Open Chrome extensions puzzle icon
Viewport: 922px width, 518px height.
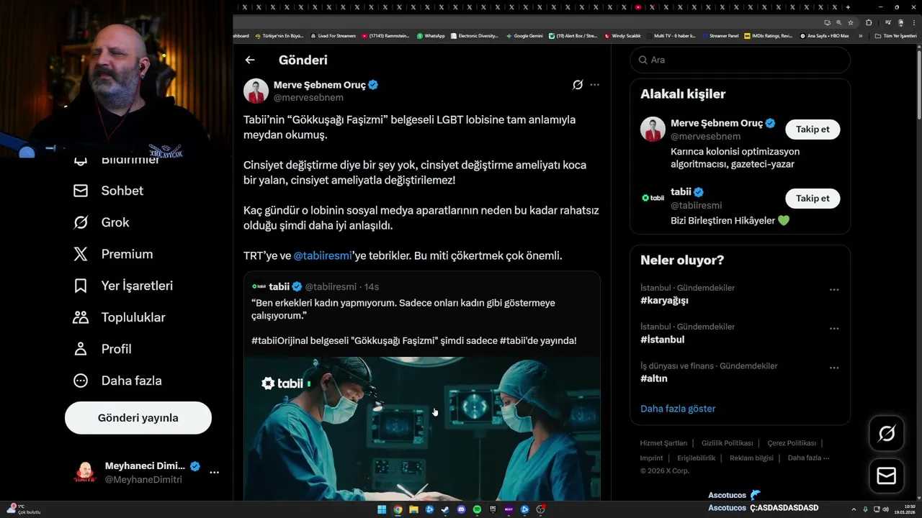869,22
